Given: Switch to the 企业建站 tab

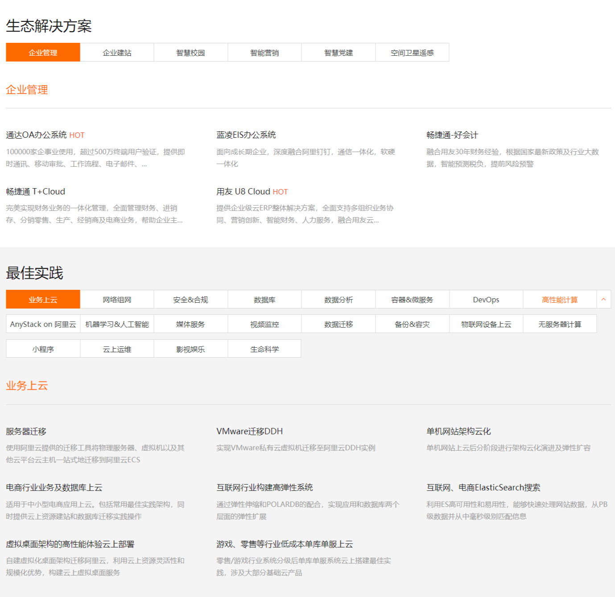Looking at the screenshot, I should pyautogui.click(x=117, y=53).
